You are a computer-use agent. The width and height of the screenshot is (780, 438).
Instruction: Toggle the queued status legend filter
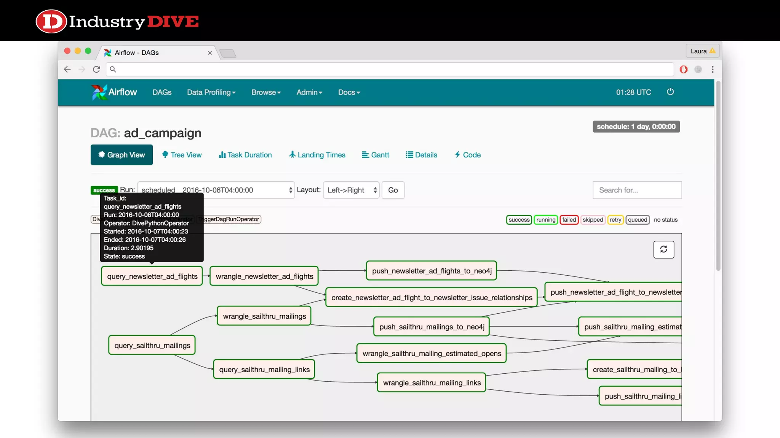[637, 220]
